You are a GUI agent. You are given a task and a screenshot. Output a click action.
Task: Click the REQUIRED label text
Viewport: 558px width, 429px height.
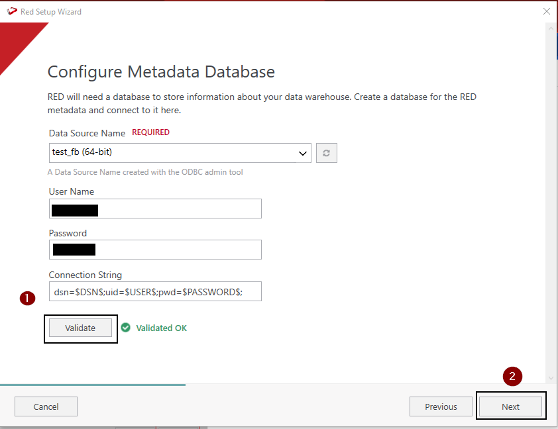click(150, 132)
